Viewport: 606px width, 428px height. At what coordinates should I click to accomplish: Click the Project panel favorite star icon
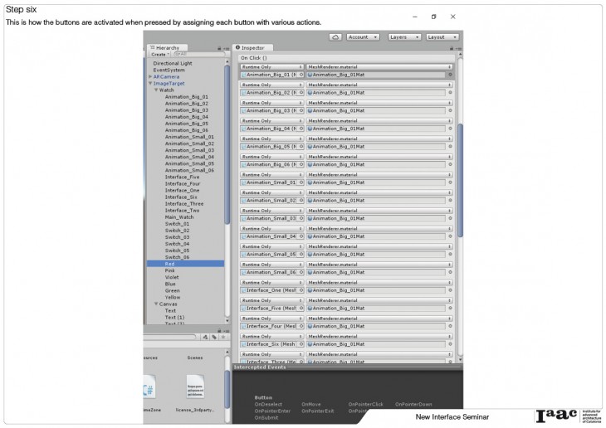(x=222, y=337)
